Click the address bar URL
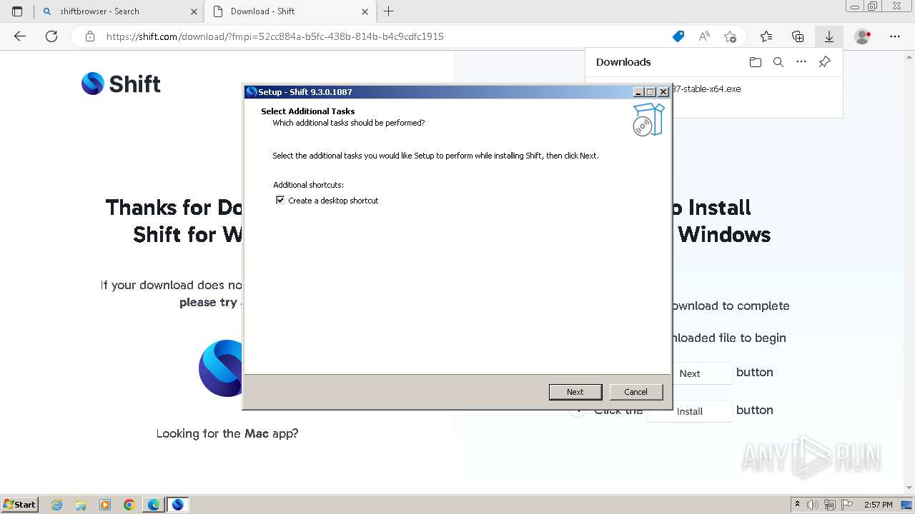The image size is (915, 514). pyautogui.click(x=275, y=36)
